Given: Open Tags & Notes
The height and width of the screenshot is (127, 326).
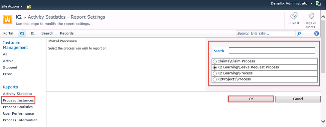Looking at the screenshot, I should 310,20.
